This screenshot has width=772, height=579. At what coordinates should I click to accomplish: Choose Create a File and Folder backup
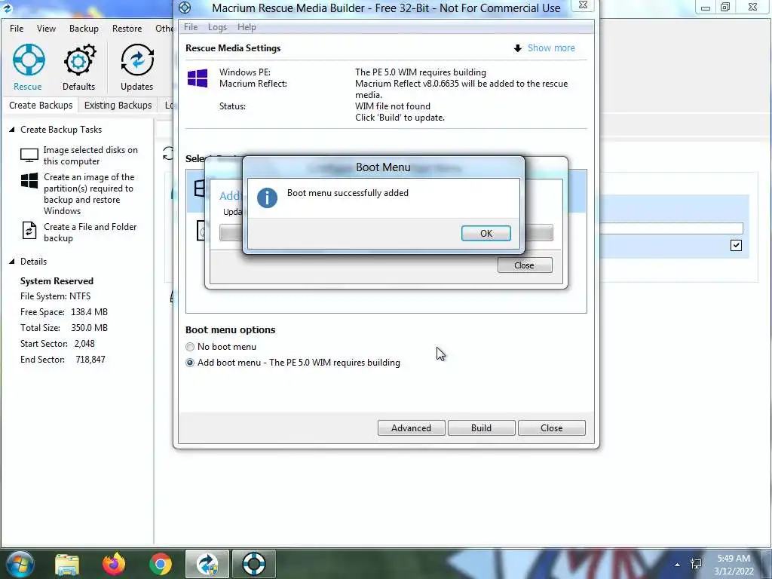[90, 232]
